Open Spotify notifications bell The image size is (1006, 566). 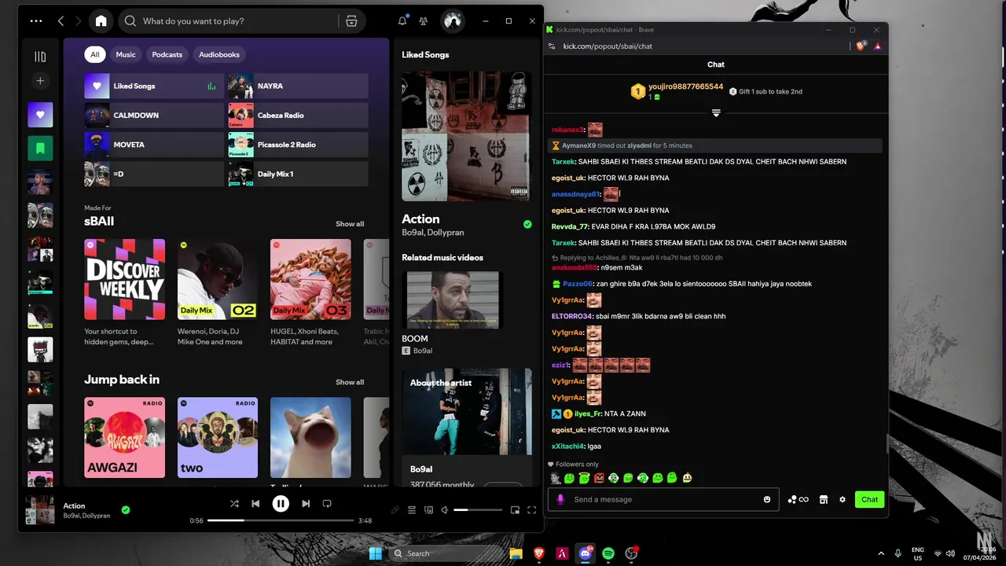pyautogui.click(x=402, y=21)
